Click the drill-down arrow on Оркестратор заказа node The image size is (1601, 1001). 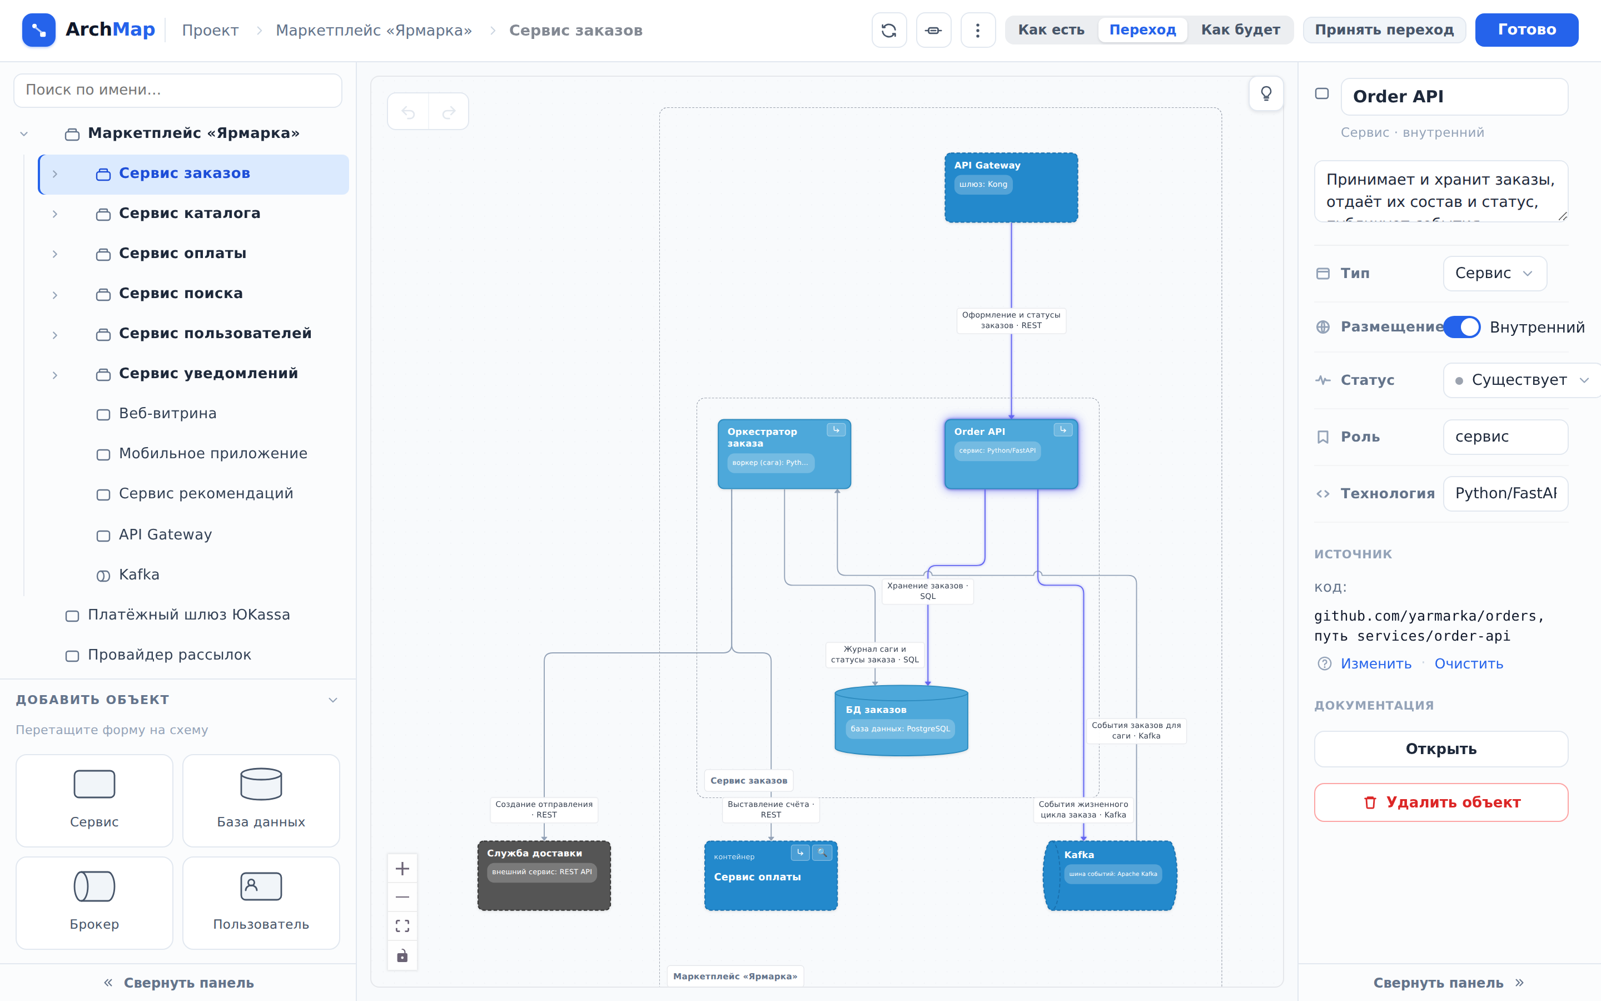836,430
